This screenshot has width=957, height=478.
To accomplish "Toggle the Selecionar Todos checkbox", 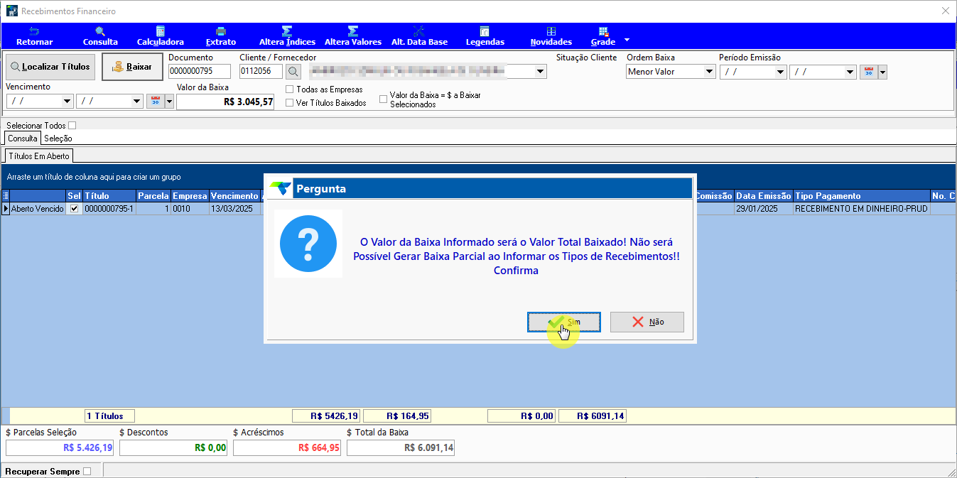I will coord(72,126).
